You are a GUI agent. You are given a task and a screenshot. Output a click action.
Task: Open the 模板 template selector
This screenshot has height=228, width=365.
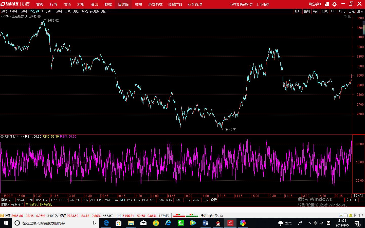(349, 200)
